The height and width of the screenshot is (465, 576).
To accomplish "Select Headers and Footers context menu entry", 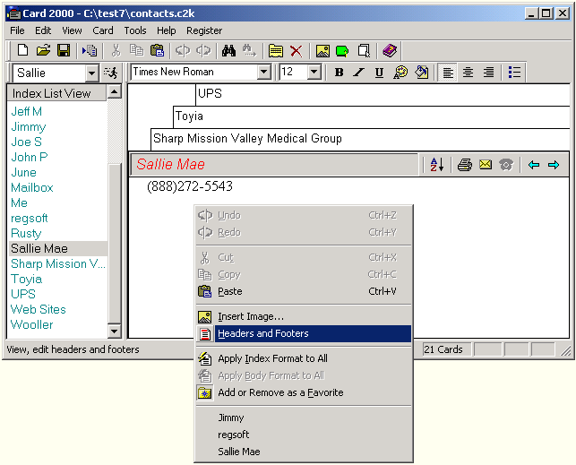I will pyautogui.click(x=304, y=333).
